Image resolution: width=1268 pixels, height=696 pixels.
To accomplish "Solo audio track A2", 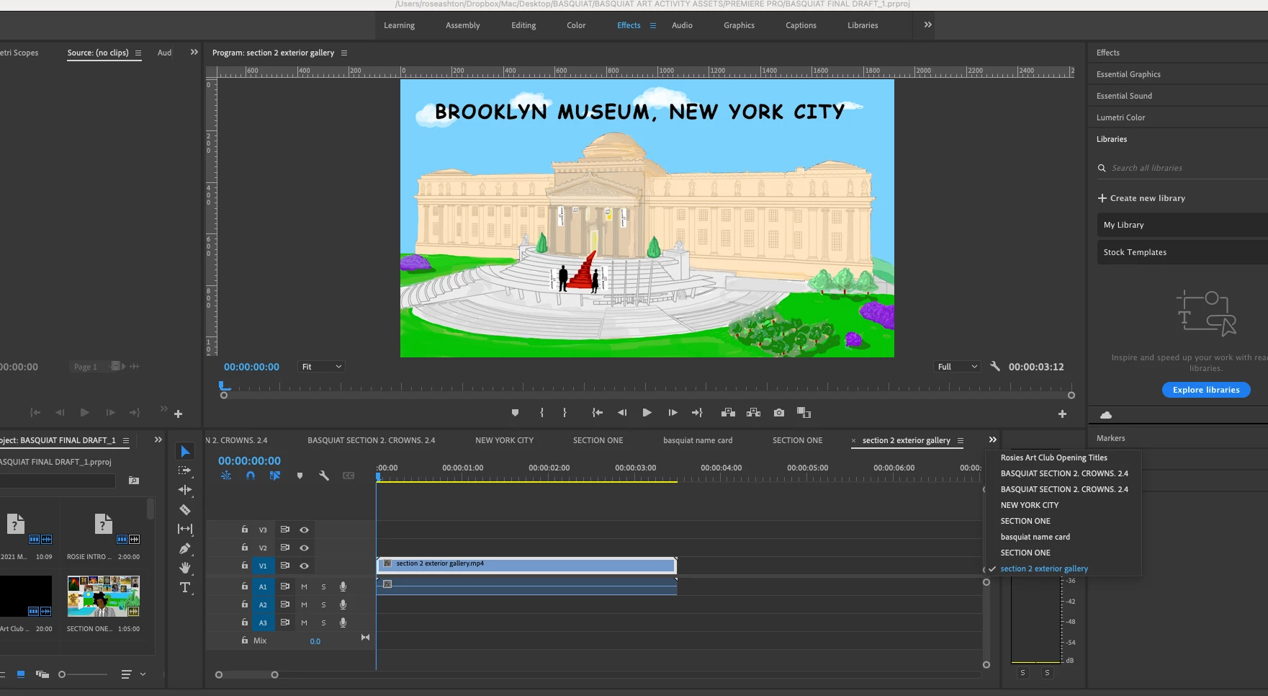I will coord(323,604).
